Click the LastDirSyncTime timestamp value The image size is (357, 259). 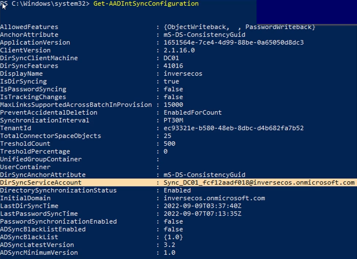pos(202,206)
